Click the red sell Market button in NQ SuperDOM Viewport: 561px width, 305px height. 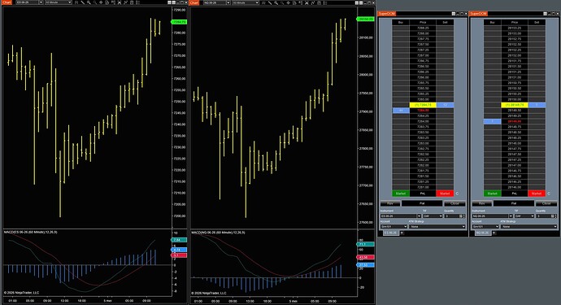coord(537,194)
